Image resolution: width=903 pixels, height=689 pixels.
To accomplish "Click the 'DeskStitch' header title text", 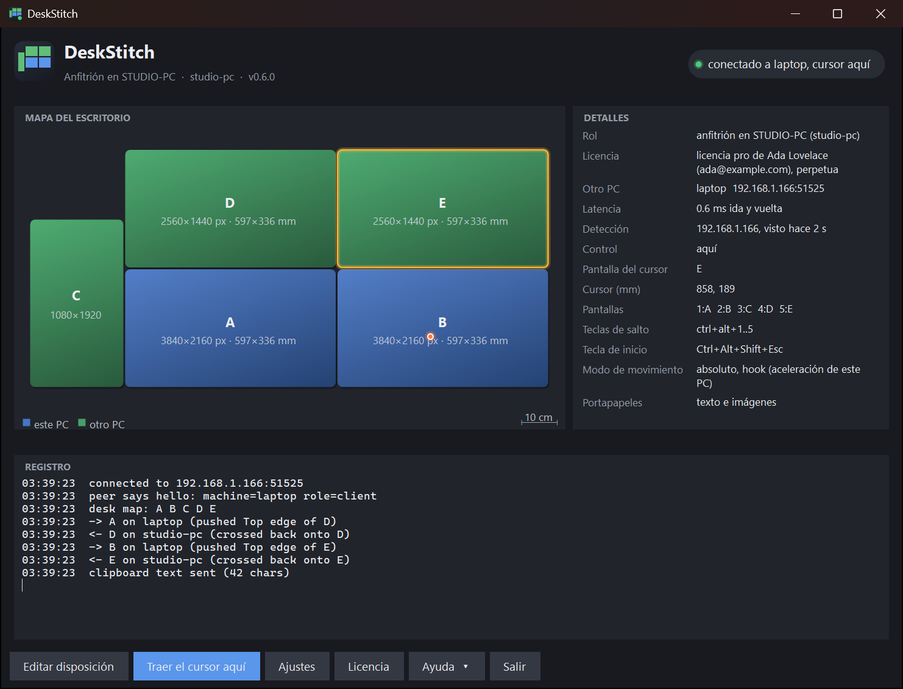I will click(110, 52).
